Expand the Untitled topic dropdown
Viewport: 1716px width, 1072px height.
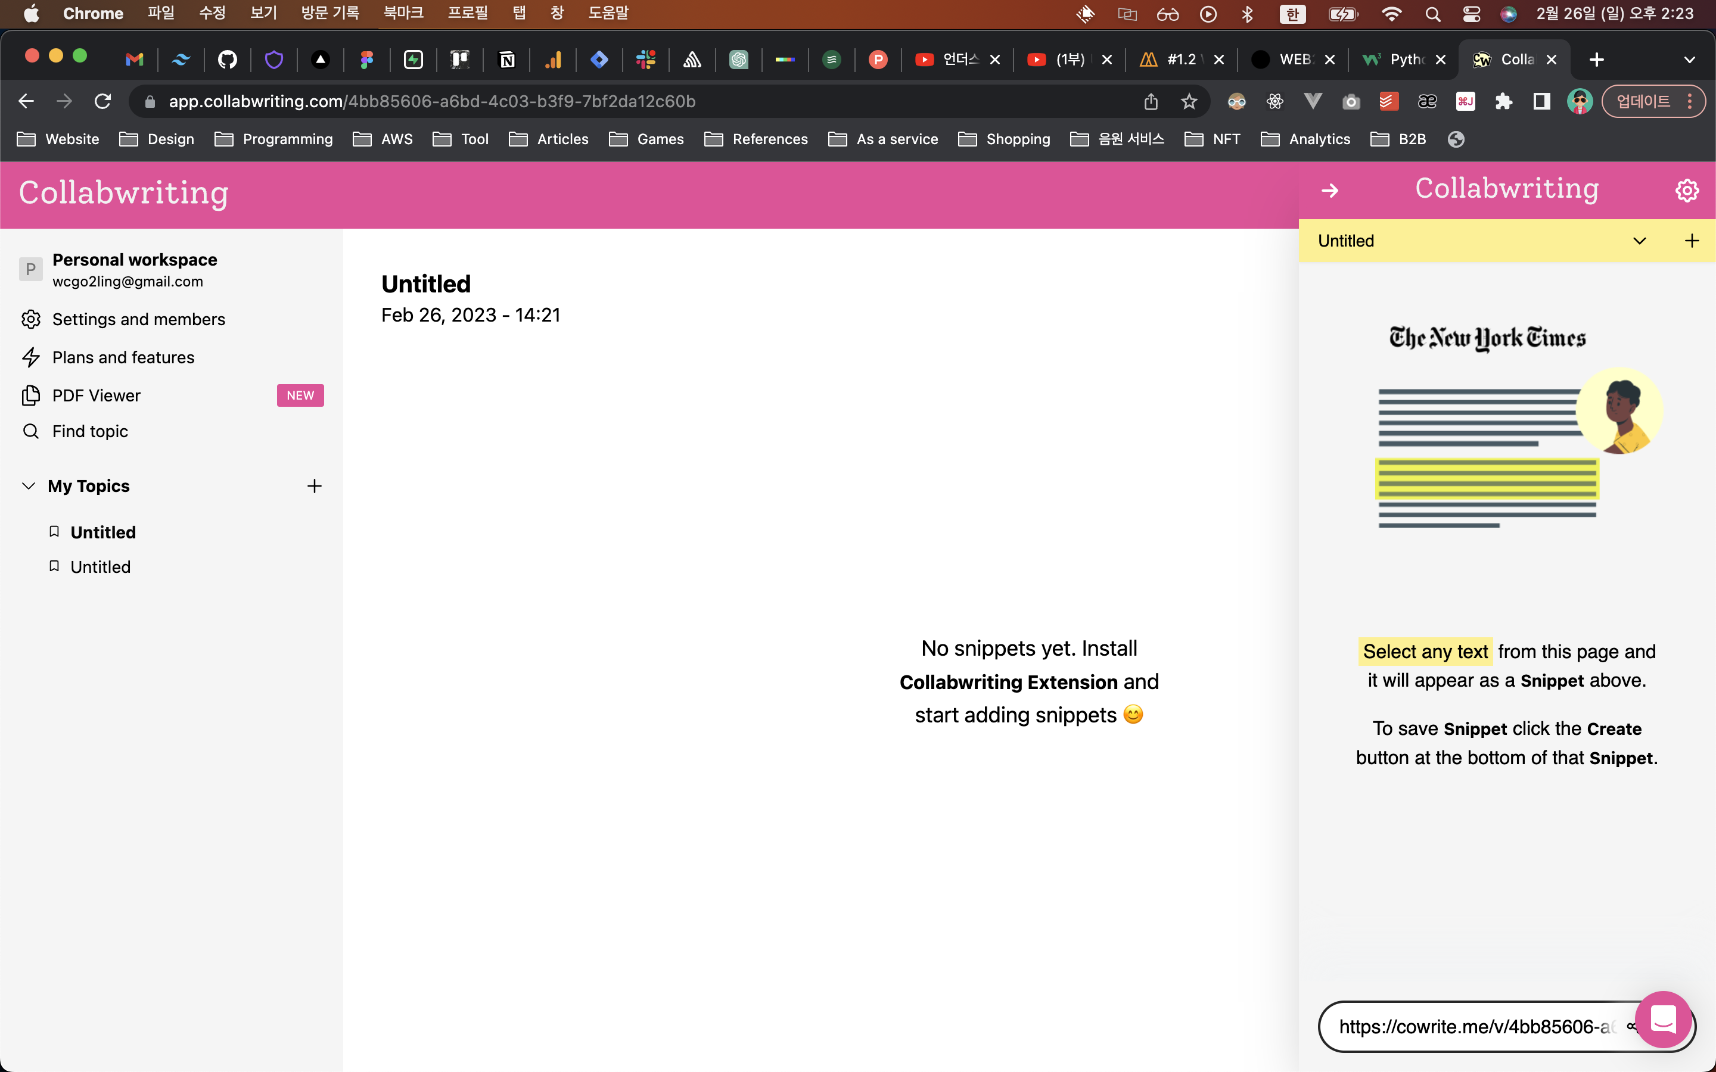[1639, 241]
